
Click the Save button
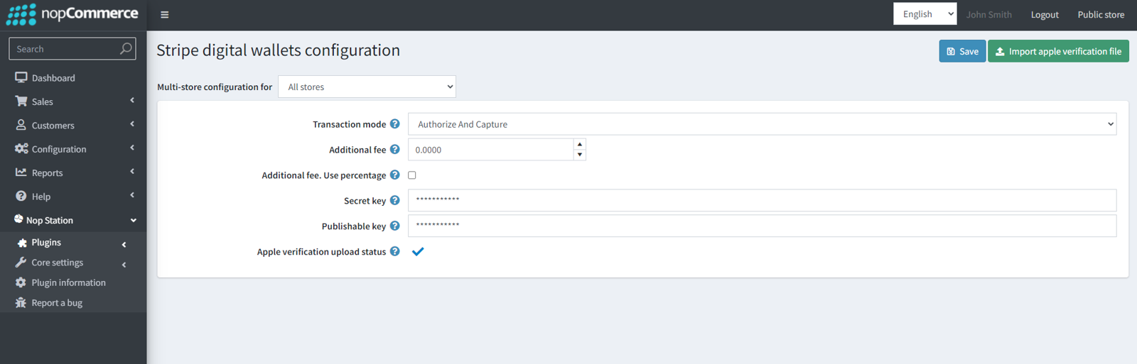tap(962, 51)
